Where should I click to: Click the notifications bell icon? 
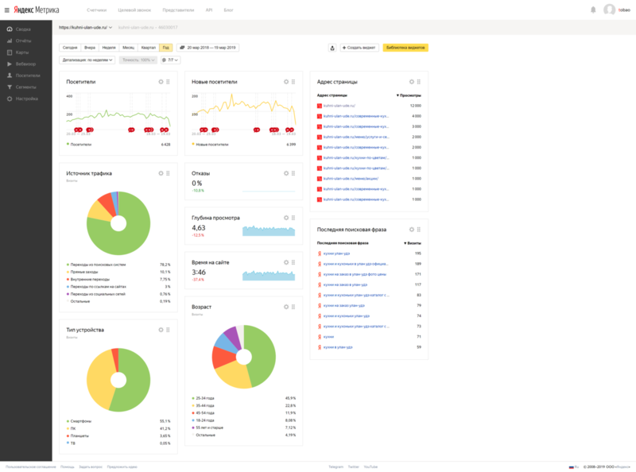[x=593, y=10]
